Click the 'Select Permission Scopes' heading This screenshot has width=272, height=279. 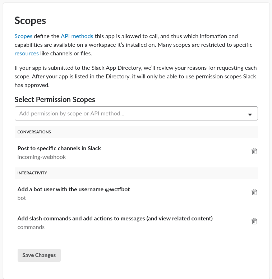55,100
